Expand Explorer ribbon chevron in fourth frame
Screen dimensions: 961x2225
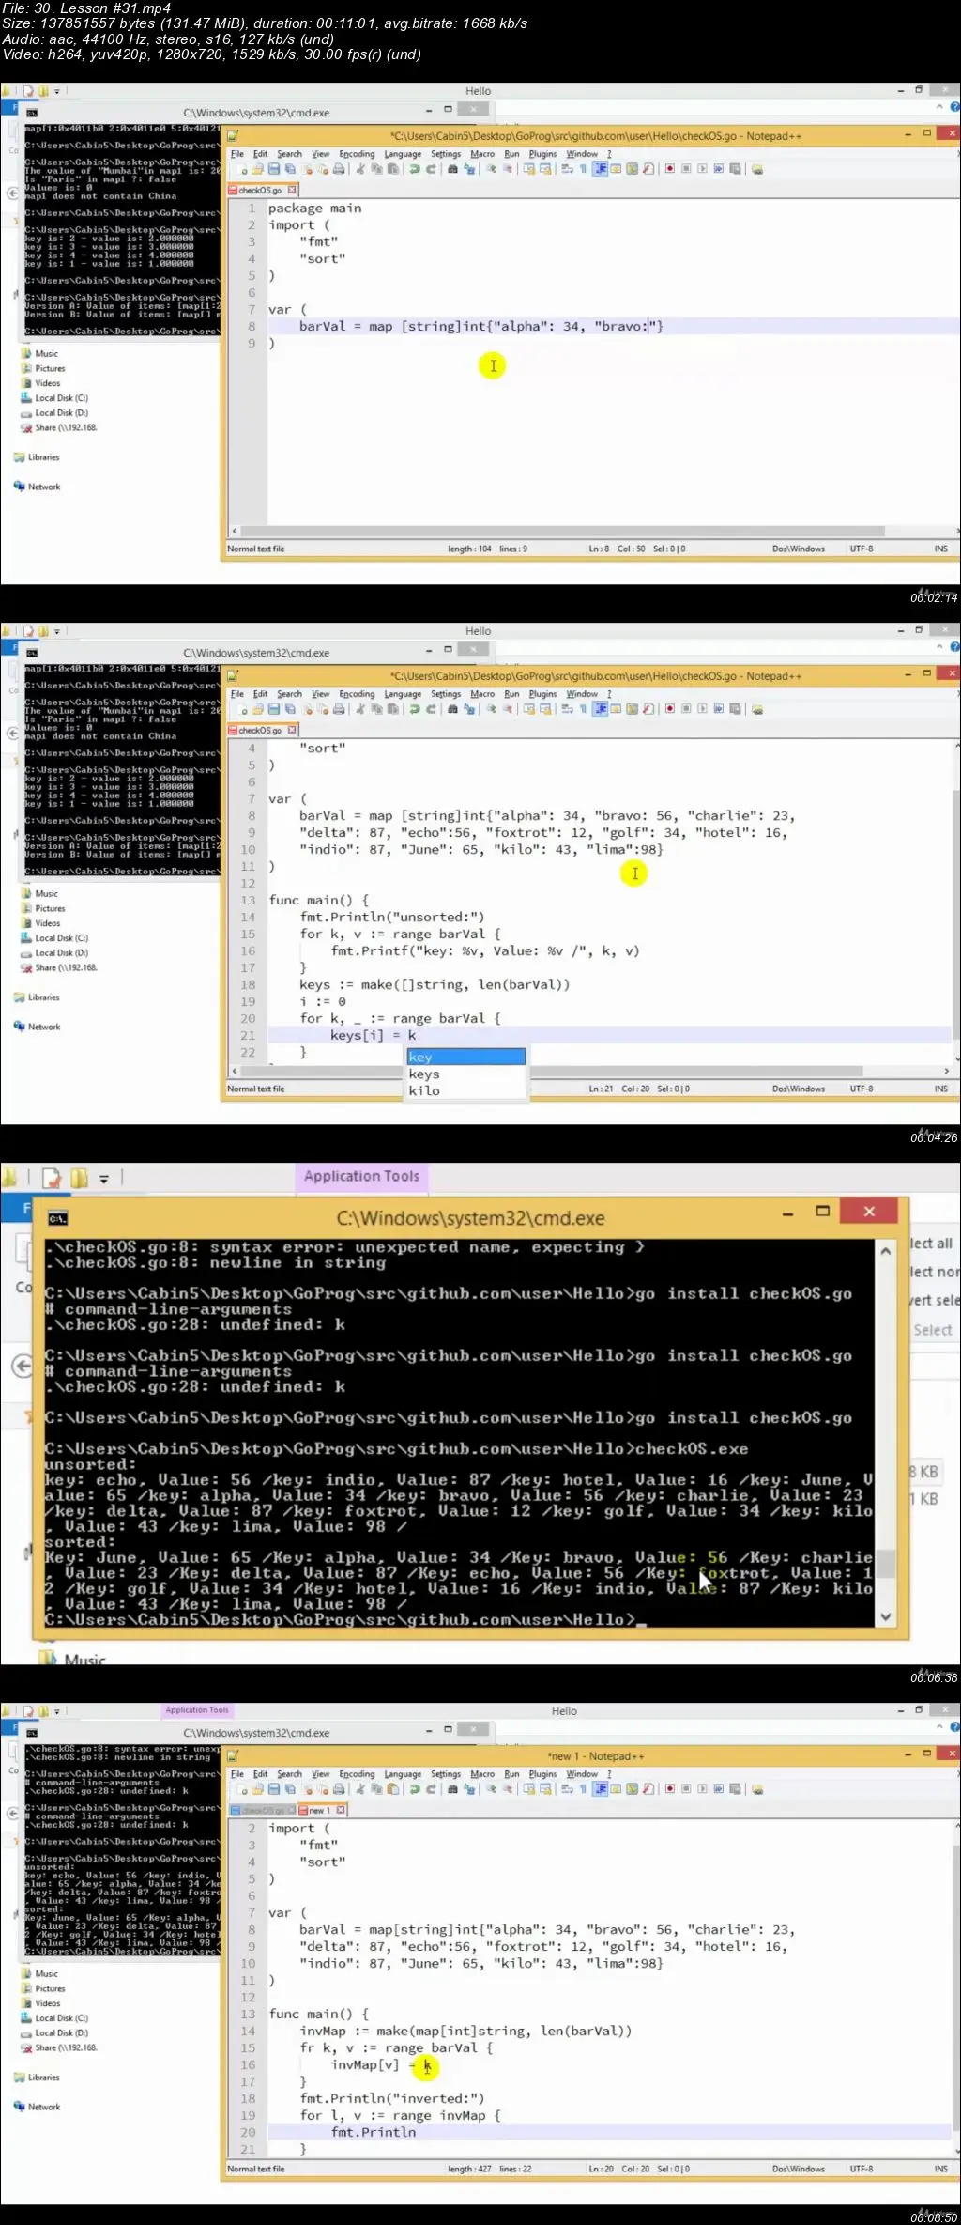[939, 1726]
